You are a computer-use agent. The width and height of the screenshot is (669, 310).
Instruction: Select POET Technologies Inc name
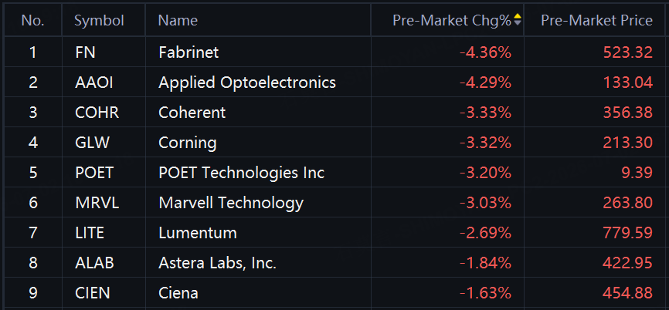[242, 173]
